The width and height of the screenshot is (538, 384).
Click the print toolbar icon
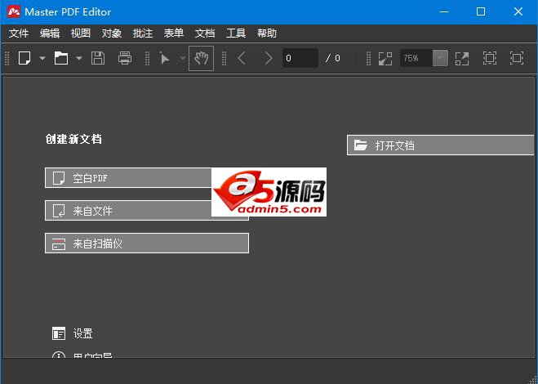(x=125, y=58)
